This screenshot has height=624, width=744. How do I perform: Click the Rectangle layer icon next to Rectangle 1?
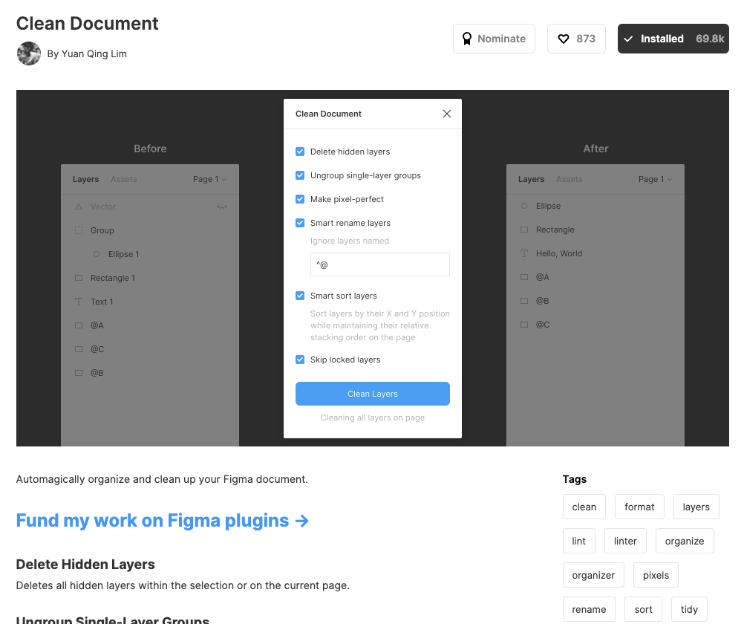click(79, 278)
